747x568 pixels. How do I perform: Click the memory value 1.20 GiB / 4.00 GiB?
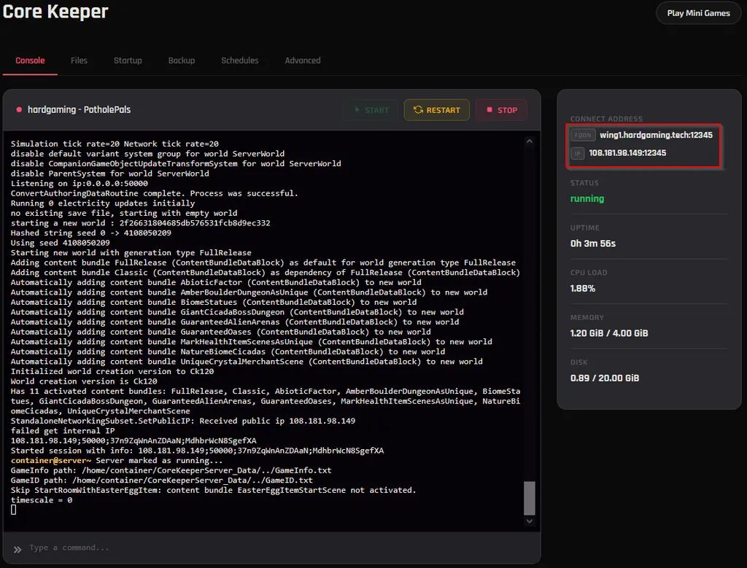pos(609,332)
